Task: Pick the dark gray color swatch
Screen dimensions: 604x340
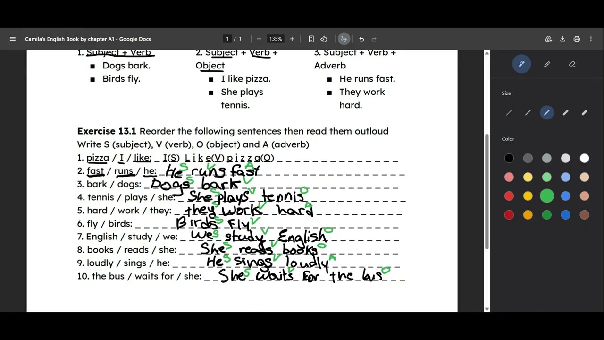Action: click(x=528, y=158)
